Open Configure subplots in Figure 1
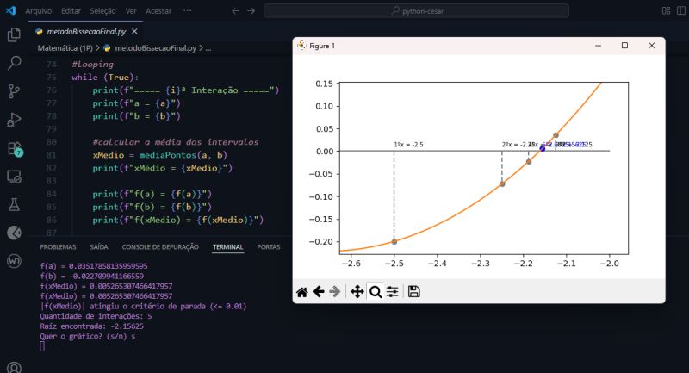The image size is (689, 373). (393, 292)
